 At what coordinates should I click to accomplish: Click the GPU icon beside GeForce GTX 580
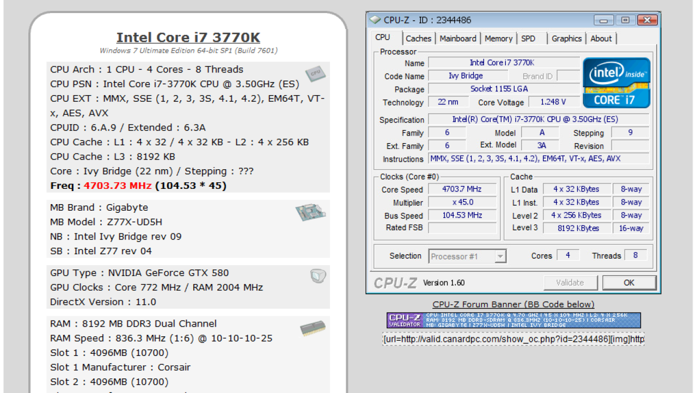[318, 276]
